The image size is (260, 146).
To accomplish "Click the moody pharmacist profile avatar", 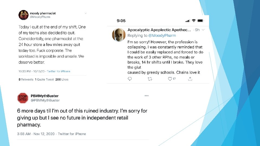I will (23, 15).
